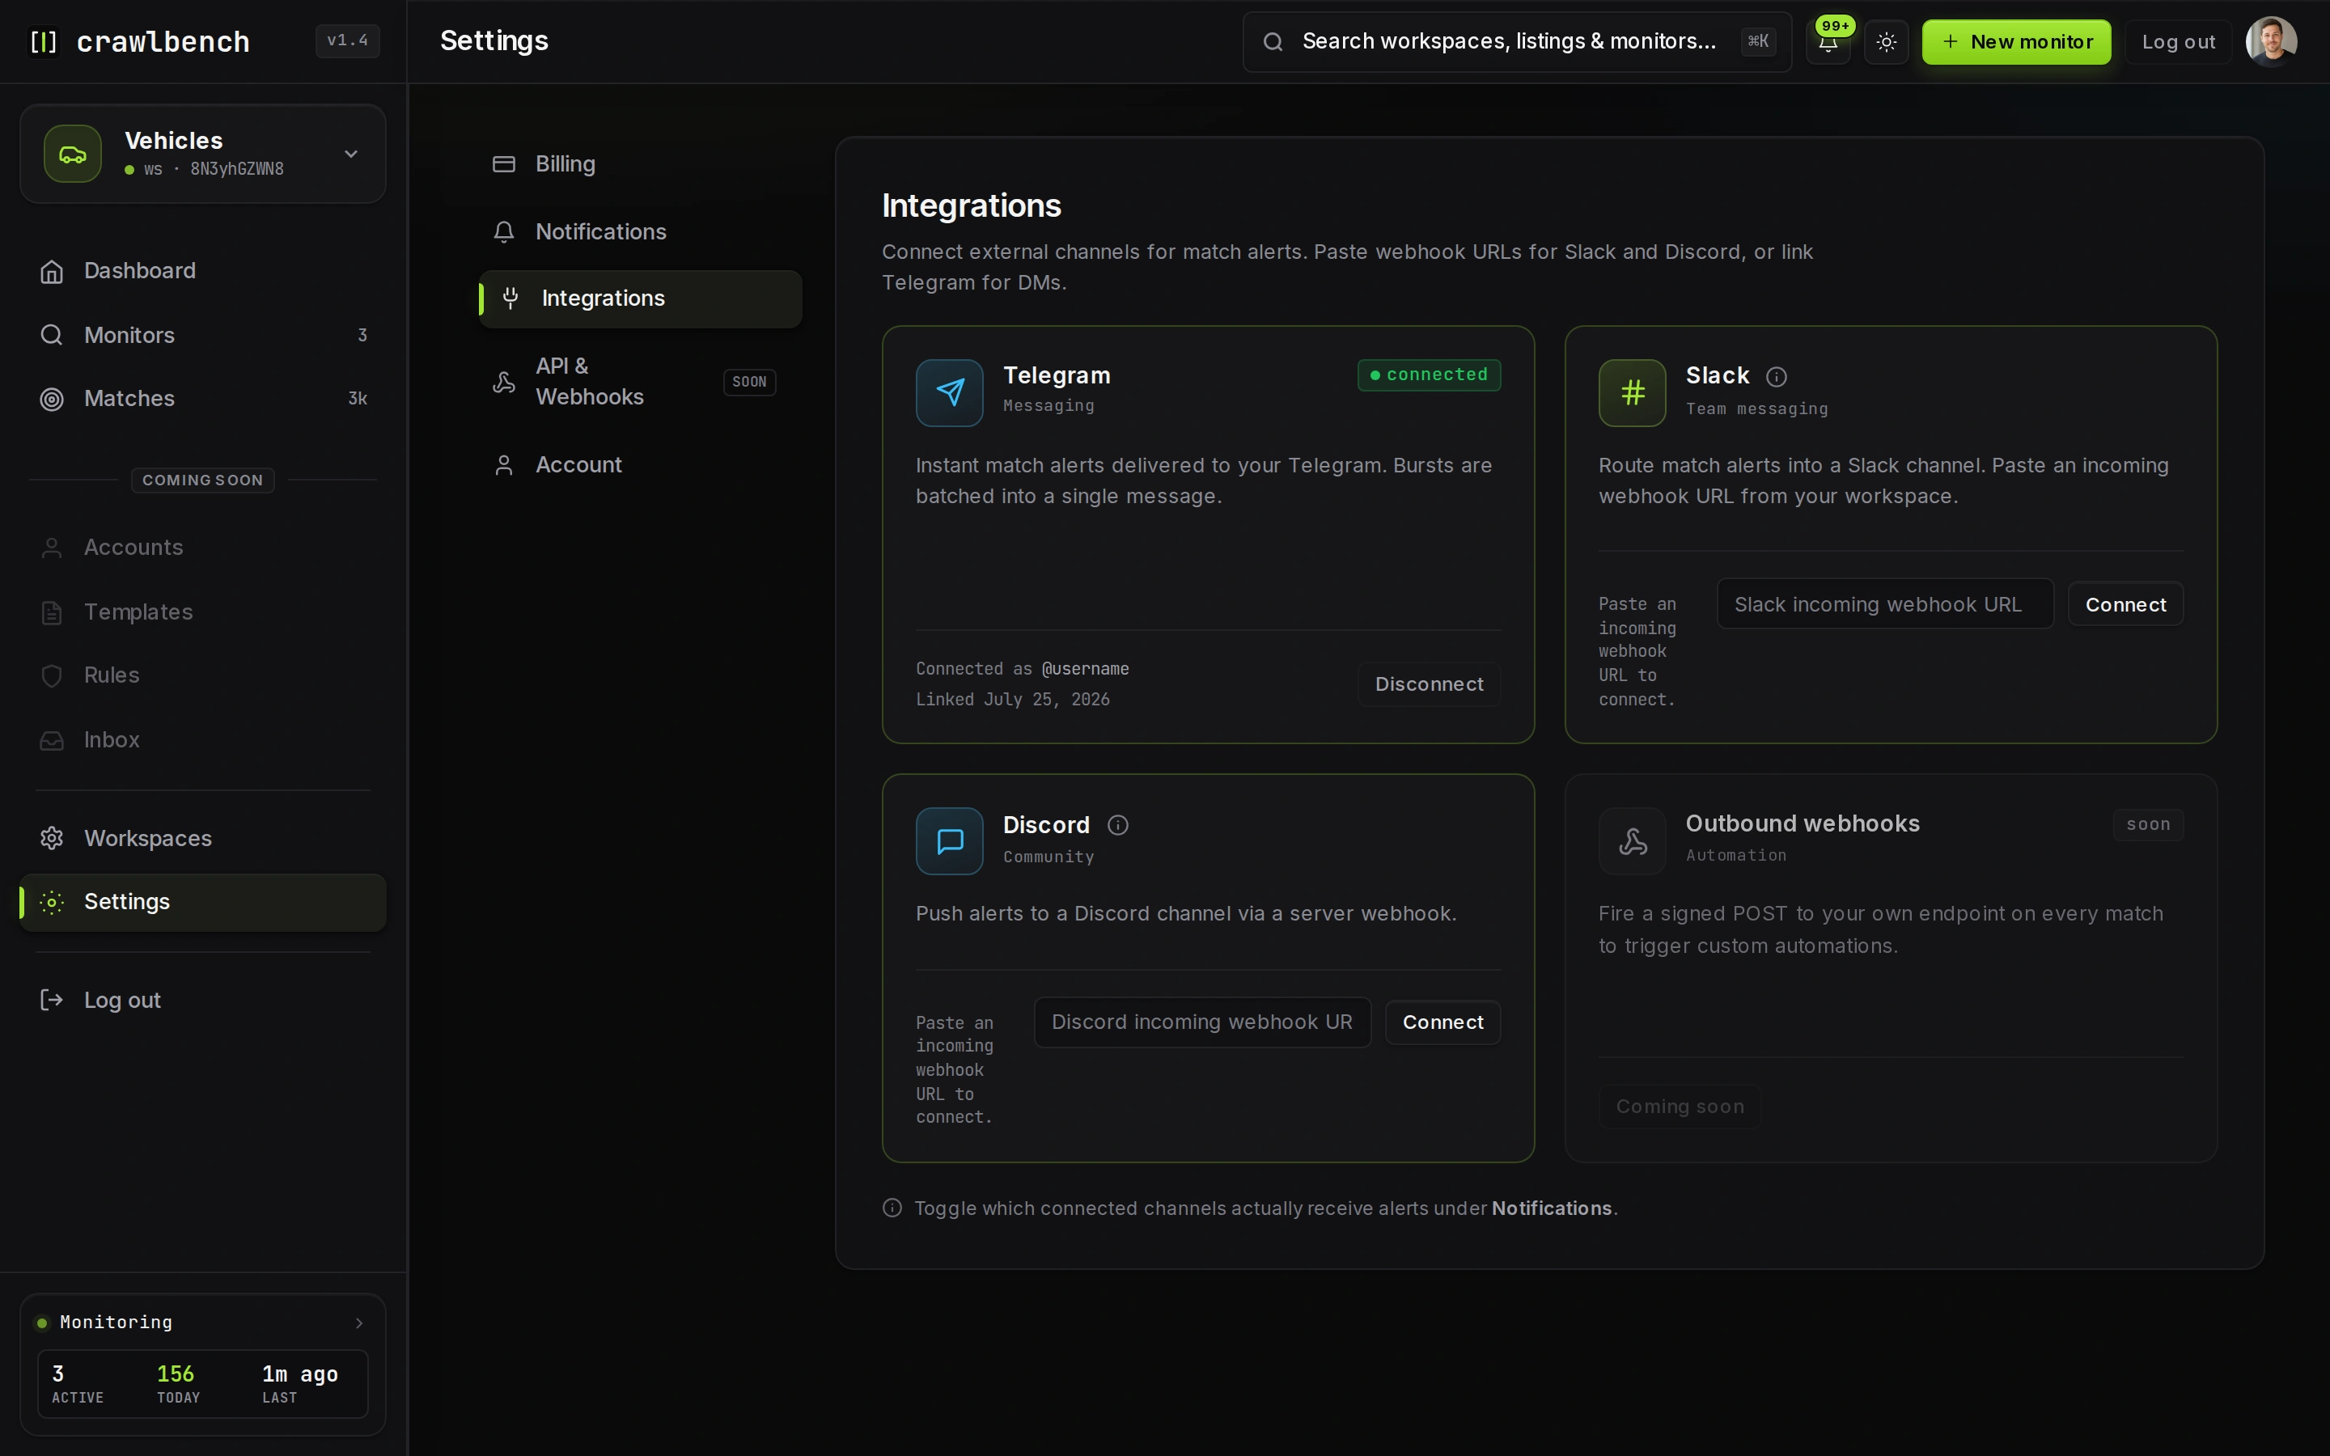Show Discord info tooltip icon

[1116, 825]
